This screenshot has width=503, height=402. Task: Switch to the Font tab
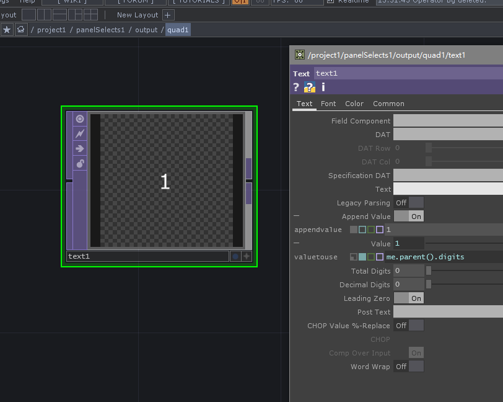click(328, 104)
